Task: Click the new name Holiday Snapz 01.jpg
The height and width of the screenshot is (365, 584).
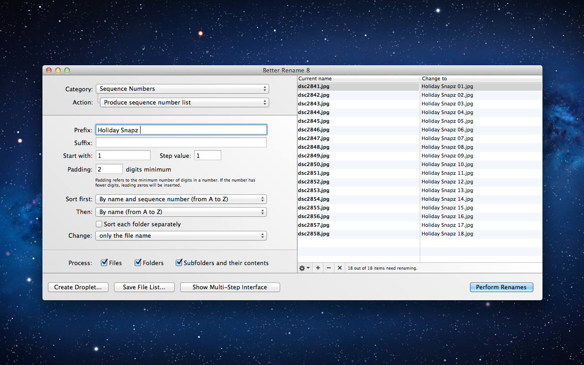Action: [x=447, y=86]
